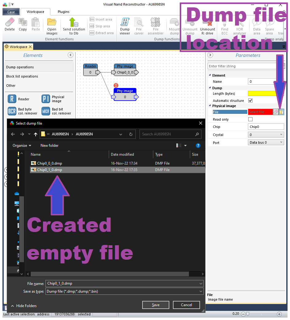Add a Reader element from palette
The width and height of the screenshot is (290, 320).
[x=18, y=99]
